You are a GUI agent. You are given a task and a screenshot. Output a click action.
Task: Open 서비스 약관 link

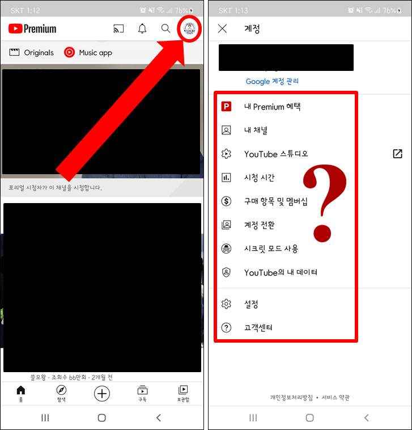(335, 397)
